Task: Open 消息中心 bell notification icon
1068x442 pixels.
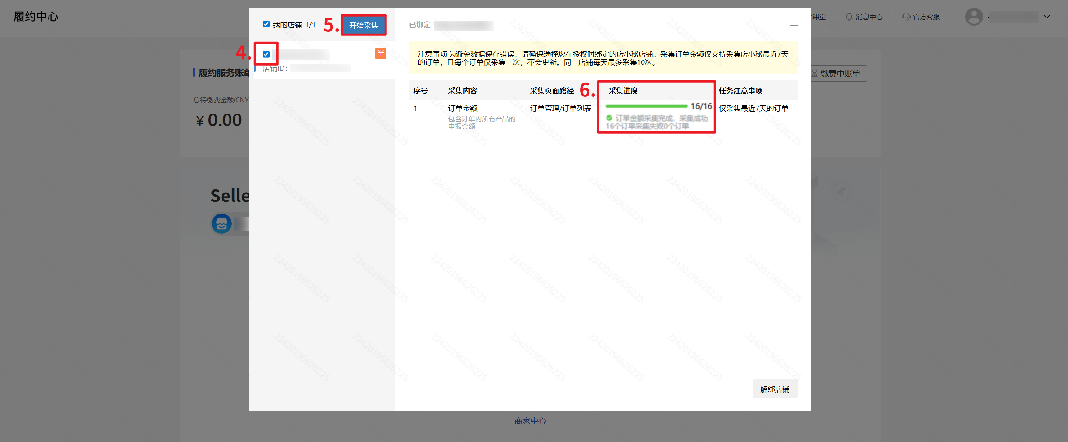Action: coord(849,17)
